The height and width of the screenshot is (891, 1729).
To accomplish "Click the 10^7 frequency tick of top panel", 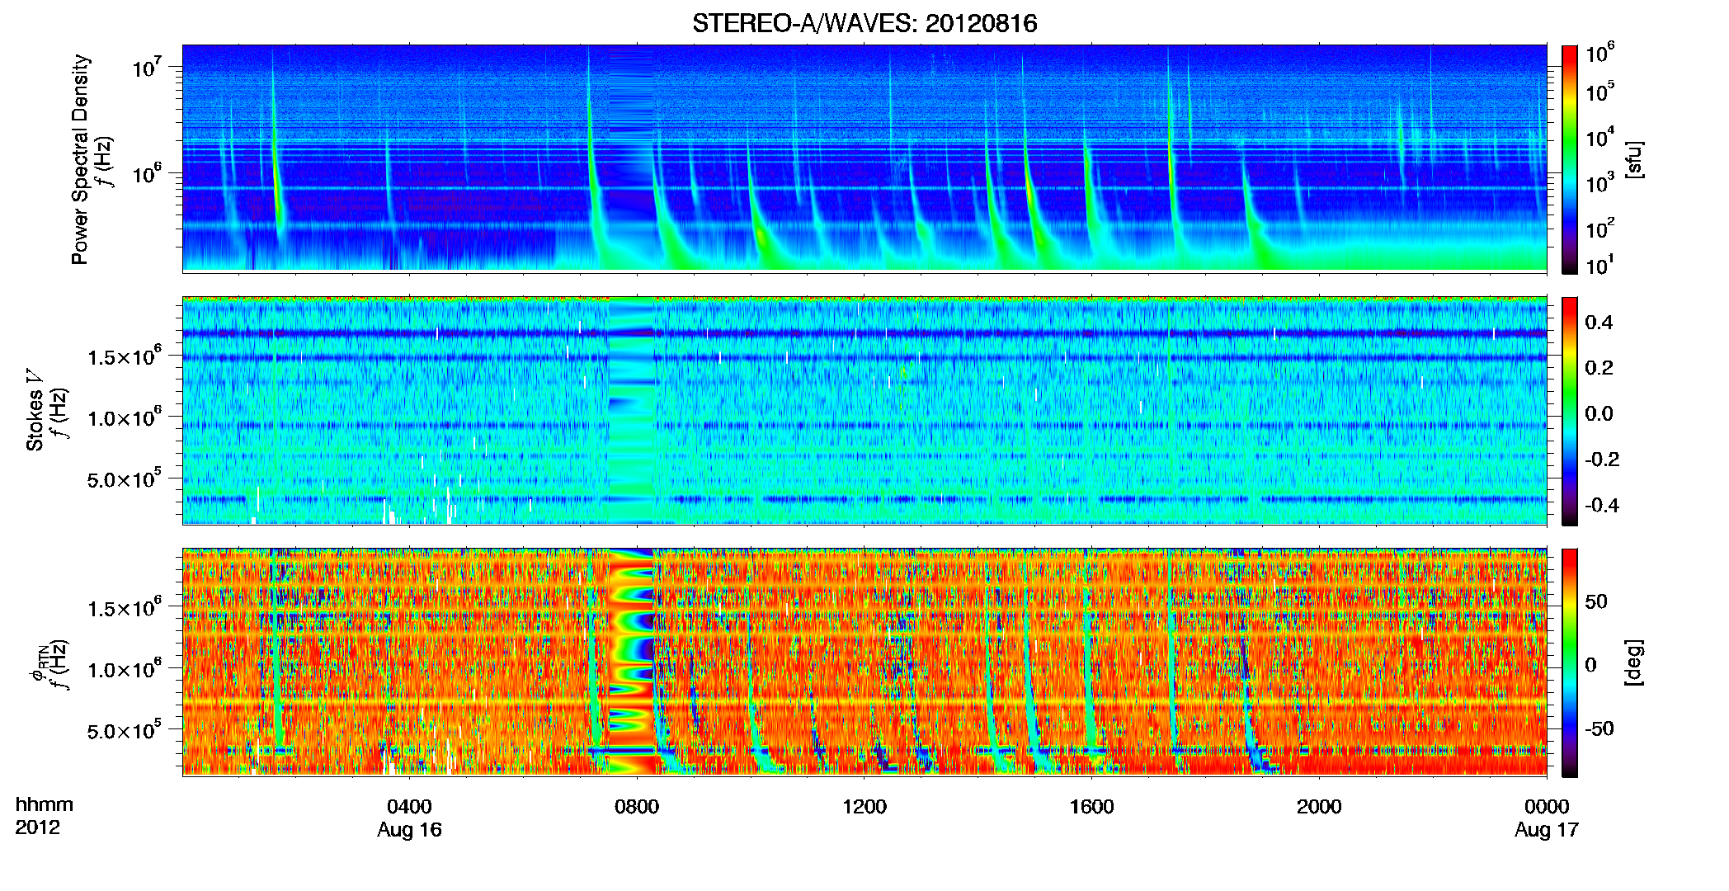I will point(146,66).
